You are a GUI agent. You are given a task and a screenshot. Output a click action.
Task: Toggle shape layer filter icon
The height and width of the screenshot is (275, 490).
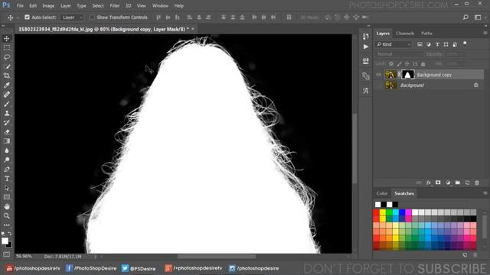click(x=446, y=44)
